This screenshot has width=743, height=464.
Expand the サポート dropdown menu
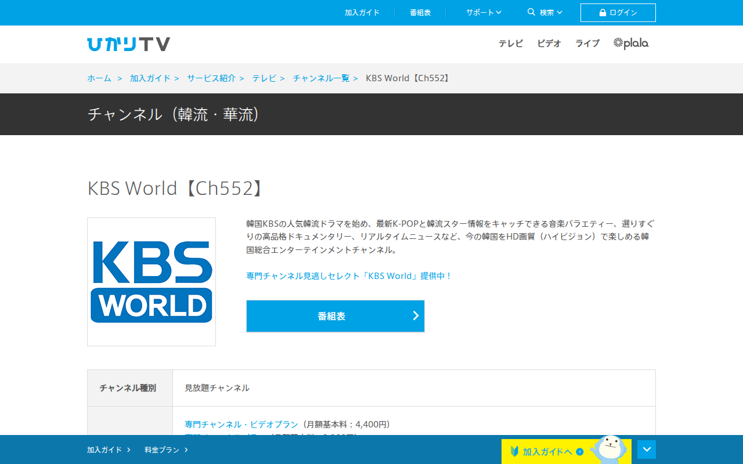484,12
